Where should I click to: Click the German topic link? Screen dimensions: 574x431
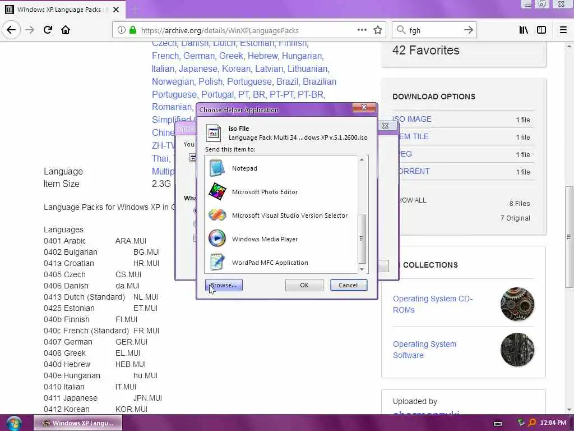click(x=199, y=56)
